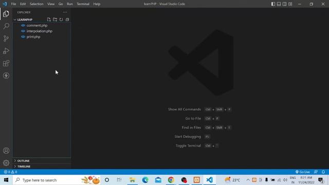This screenshot has width=329, height=185.
Task: Open the Run menu
Action: pos(70,4)
